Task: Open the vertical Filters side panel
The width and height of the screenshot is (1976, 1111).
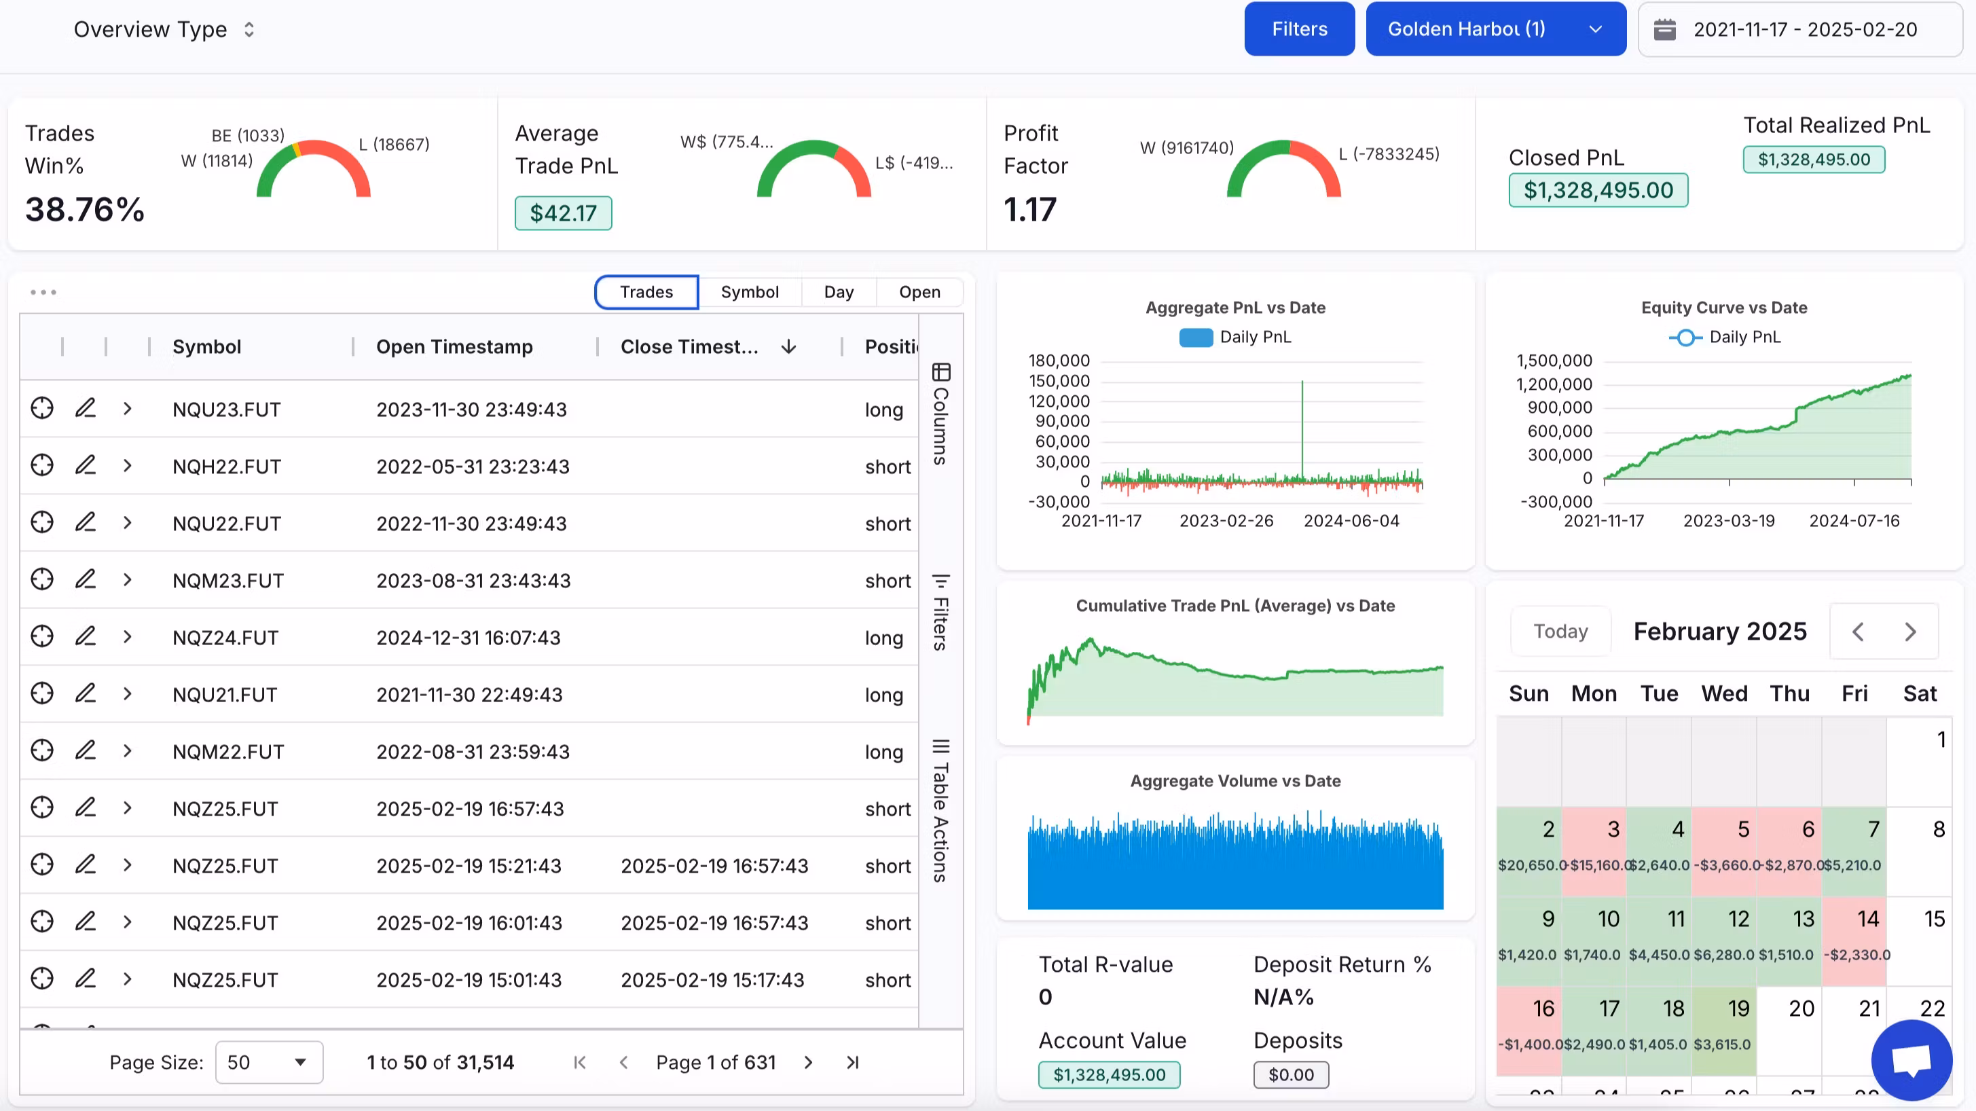Action: coord(940,613)
